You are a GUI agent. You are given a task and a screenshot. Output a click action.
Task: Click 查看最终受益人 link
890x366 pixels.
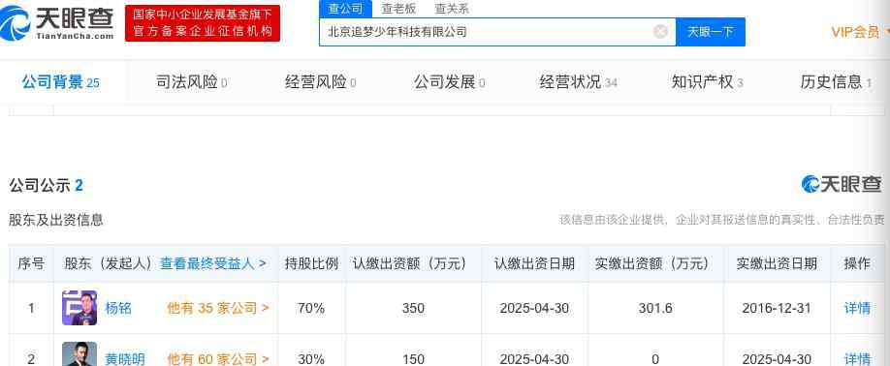click(213, 263)
